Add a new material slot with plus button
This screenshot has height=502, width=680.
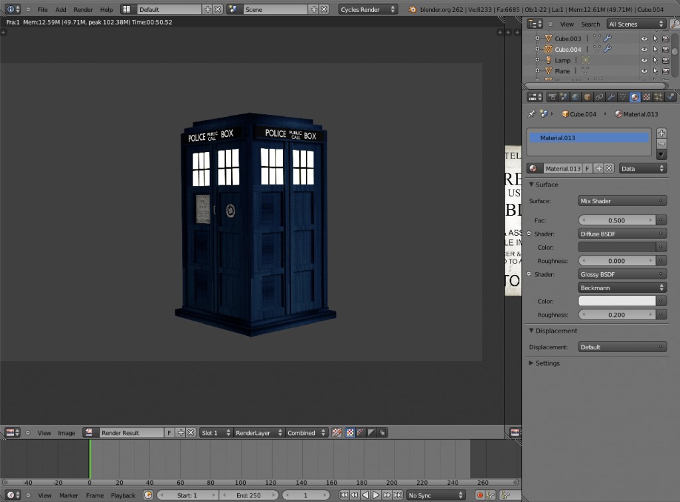click(x=661, y=132)
